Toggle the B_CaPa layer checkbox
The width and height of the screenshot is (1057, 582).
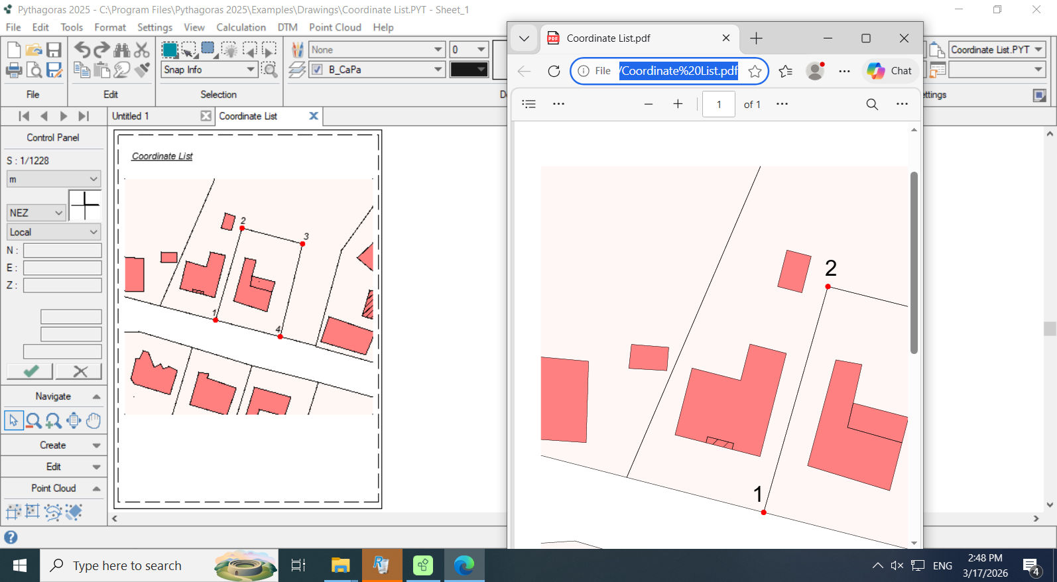[317, 70]
